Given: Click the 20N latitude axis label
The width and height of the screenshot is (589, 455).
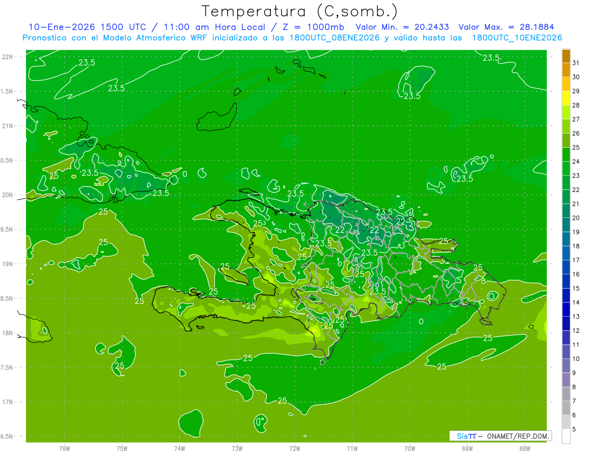Looking at the screenshot, I should pyautogui.click(x=8, y=195).
